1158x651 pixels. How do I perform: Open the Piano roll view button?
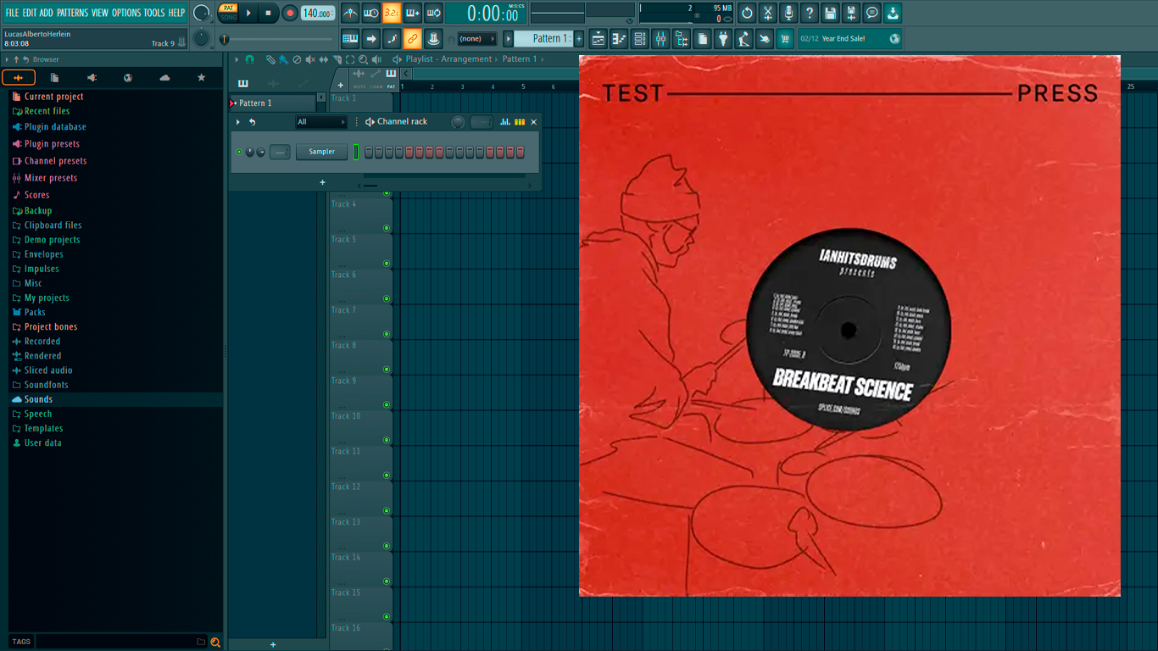pyautogui.click(x=619, y=38)
